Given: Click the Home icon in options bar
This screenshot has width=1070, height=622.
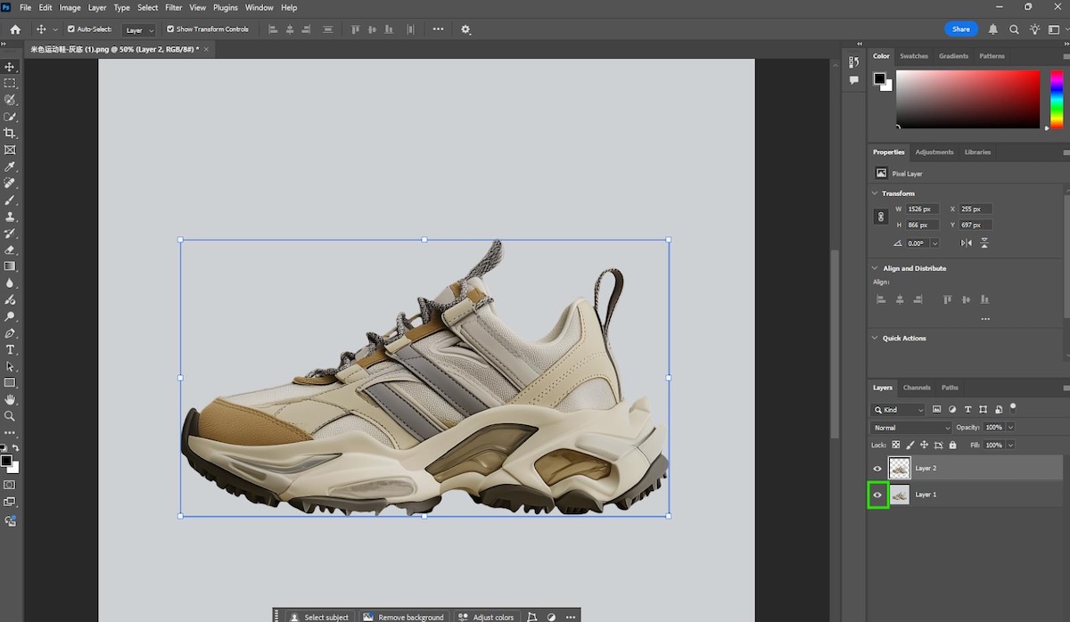Looking at the screenshot, I should tap(15, 29).
